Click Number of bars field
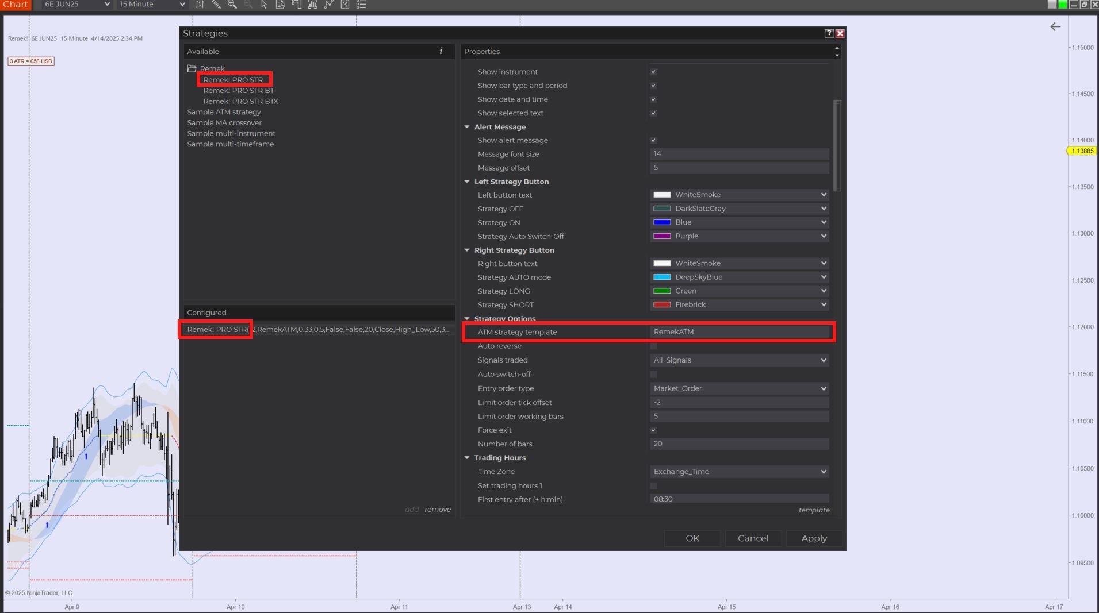The width and height of the screenshot is (1099, 613). 740,444
